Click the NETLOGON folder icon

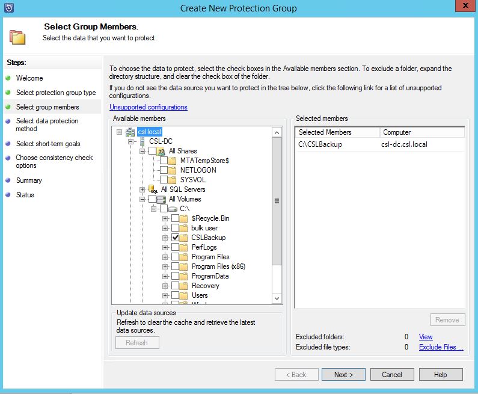172,170
